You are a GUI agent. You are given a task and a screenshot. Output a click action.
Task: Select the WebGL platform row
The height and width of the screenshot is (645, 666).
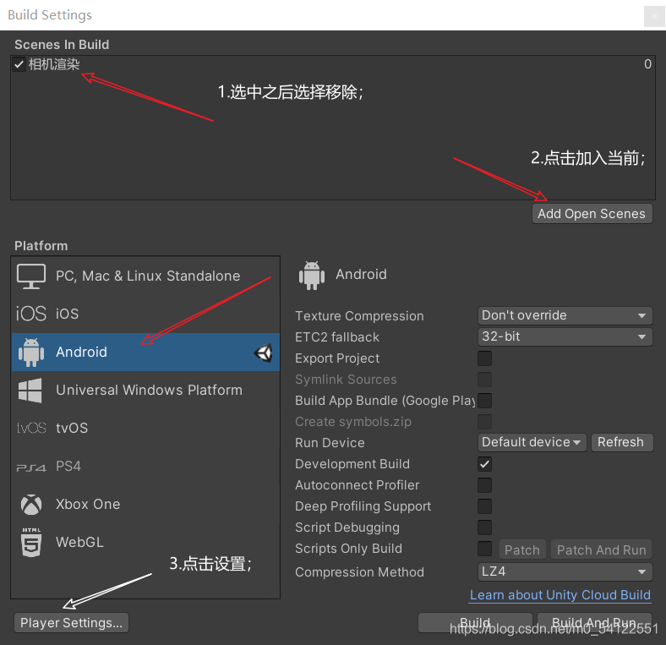pos(145,542)
